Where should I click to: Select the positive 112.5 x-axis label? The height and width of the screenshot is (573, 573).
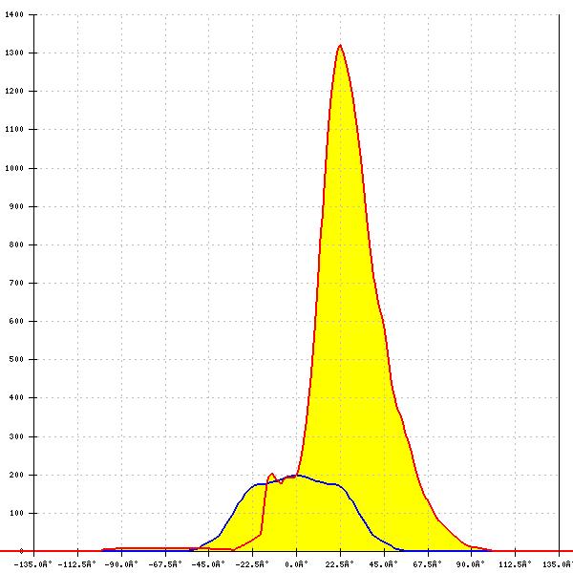pyautogui.click(x=515, y=564)
